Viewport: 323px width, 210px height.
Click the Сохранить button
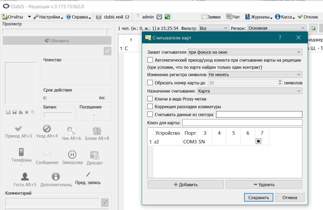tap(259, 198)
